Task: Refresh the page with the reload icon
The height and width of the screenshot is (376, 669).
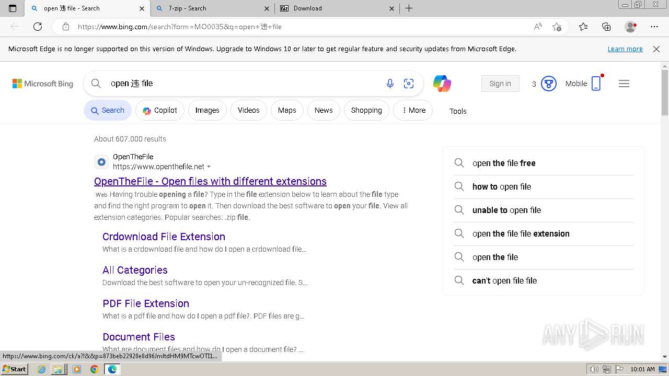Action: (38, 27)
